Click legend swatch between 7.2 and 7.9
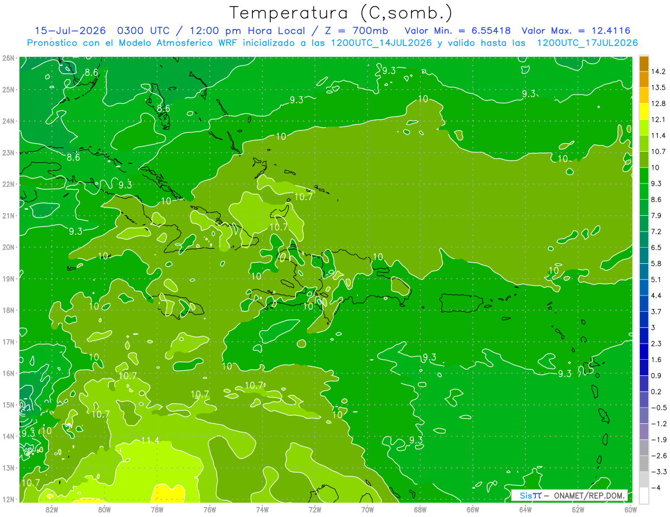 click(x=644, y=223)
